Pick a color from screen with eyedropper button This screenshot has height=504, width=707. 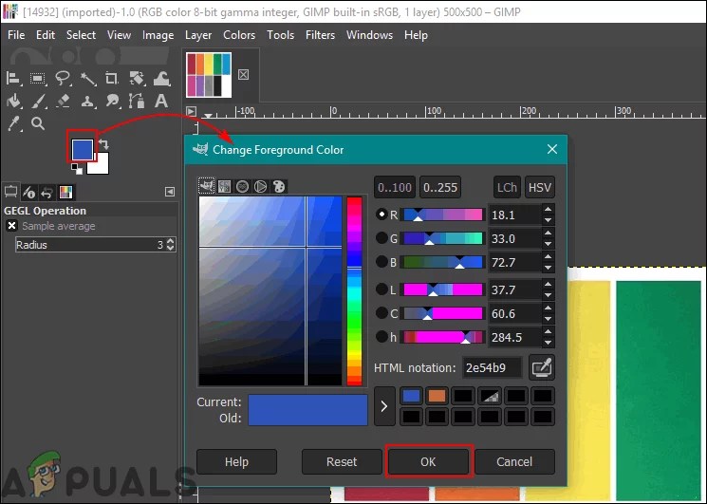tap(542, 367)
